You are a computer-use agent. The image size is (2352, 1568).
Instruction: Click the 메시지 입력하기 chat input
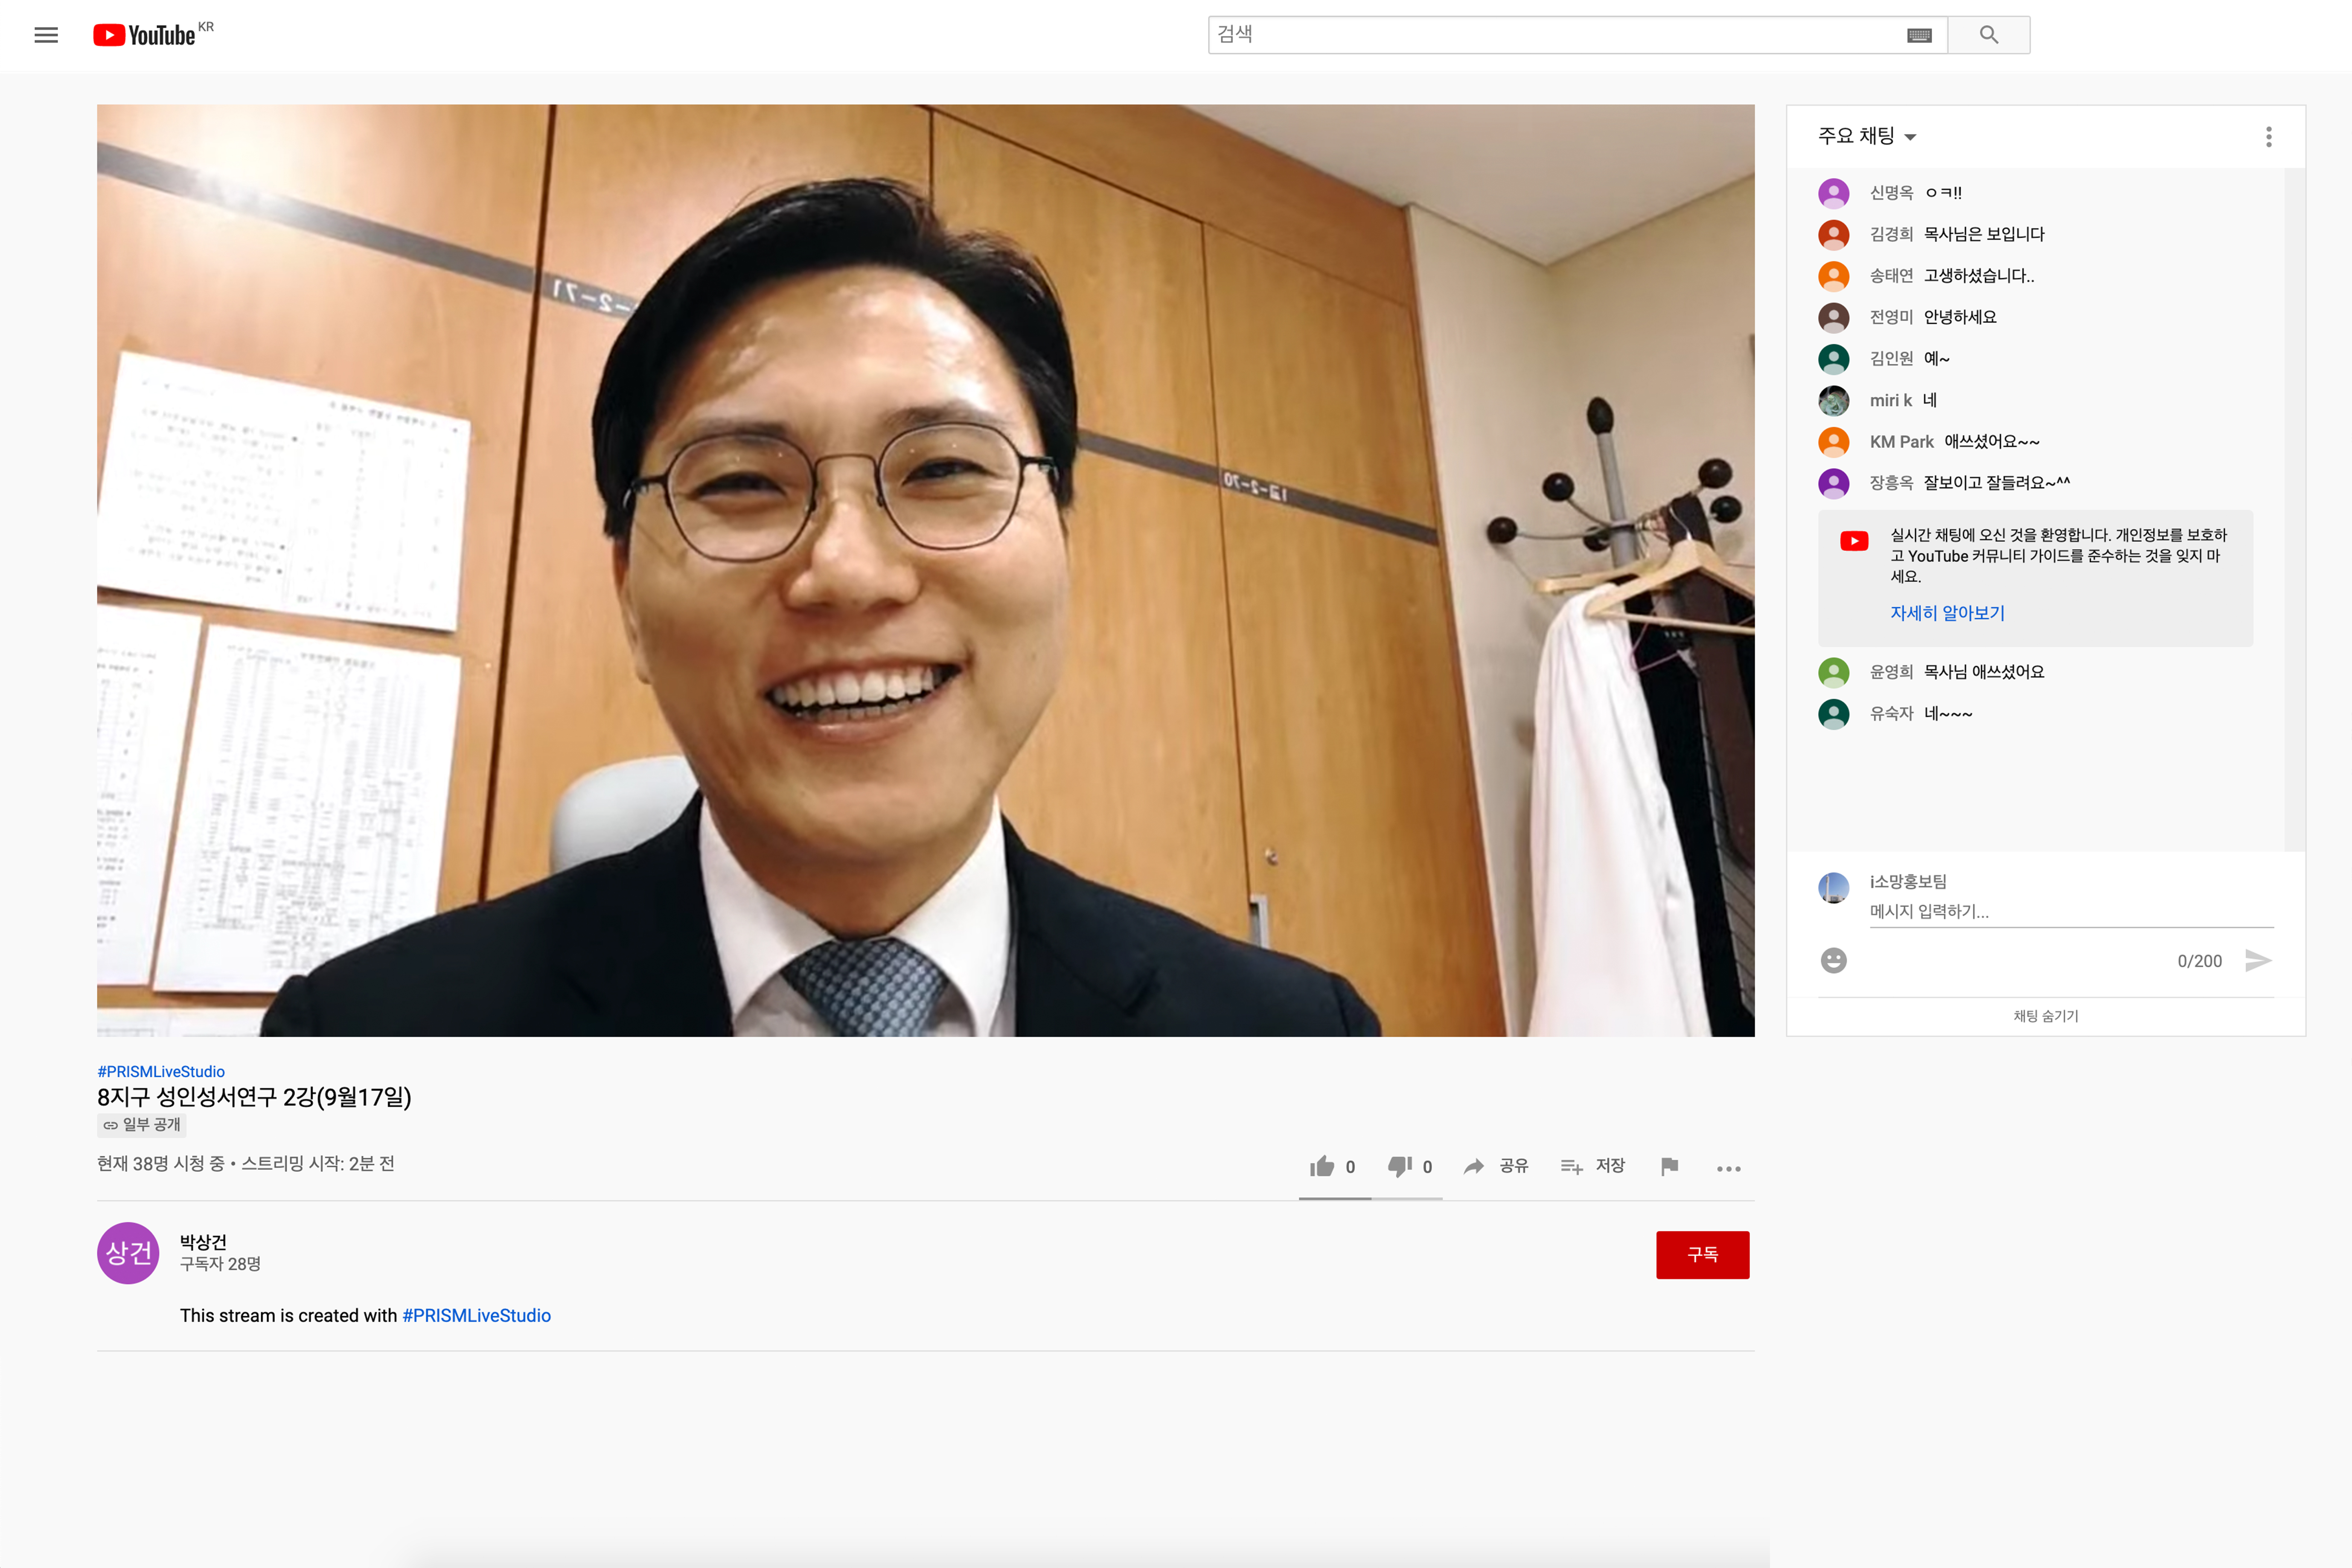point(2071,912)
